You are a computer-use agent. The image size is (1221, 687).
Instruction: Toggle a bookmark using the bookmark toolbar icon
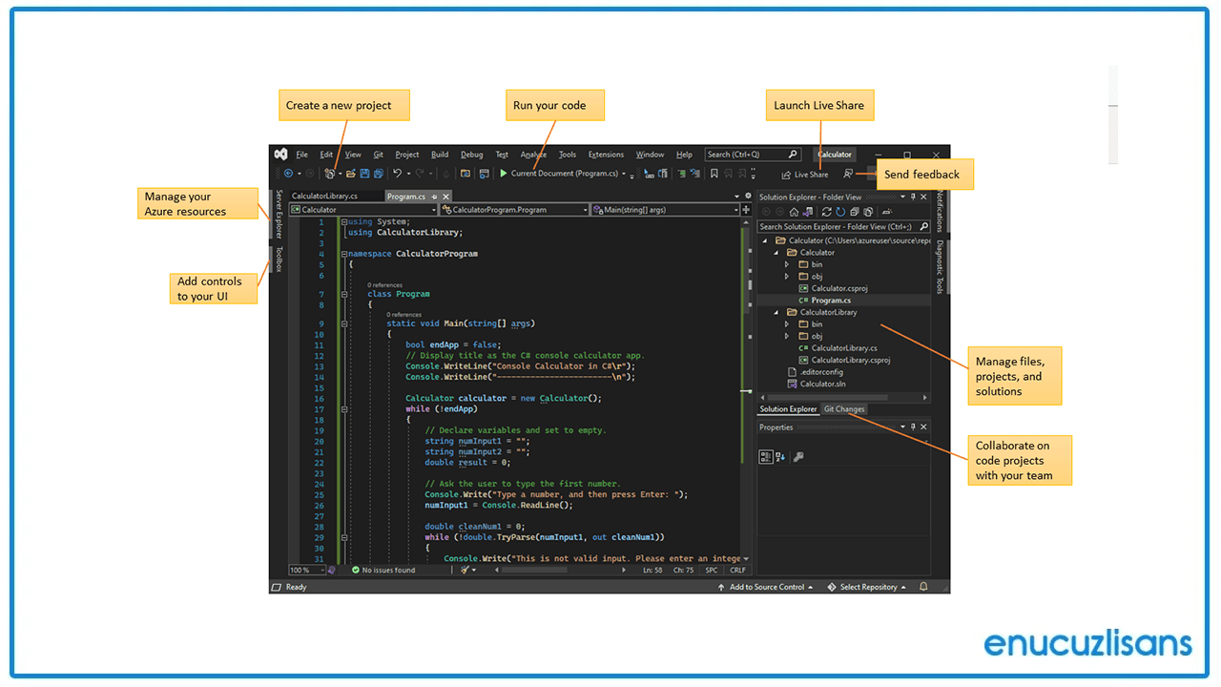[714, 173]
